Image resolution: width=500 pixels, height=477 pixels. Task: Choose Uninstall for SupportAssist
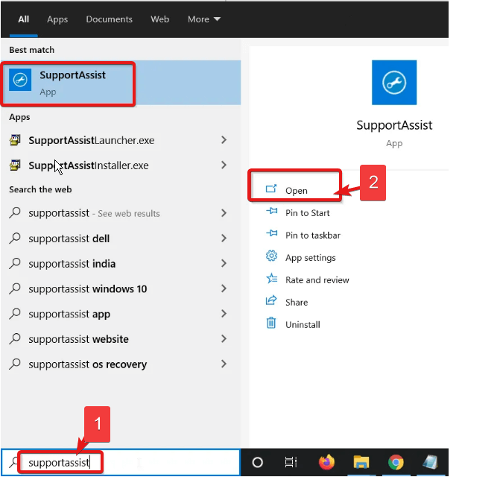point(303,325)
